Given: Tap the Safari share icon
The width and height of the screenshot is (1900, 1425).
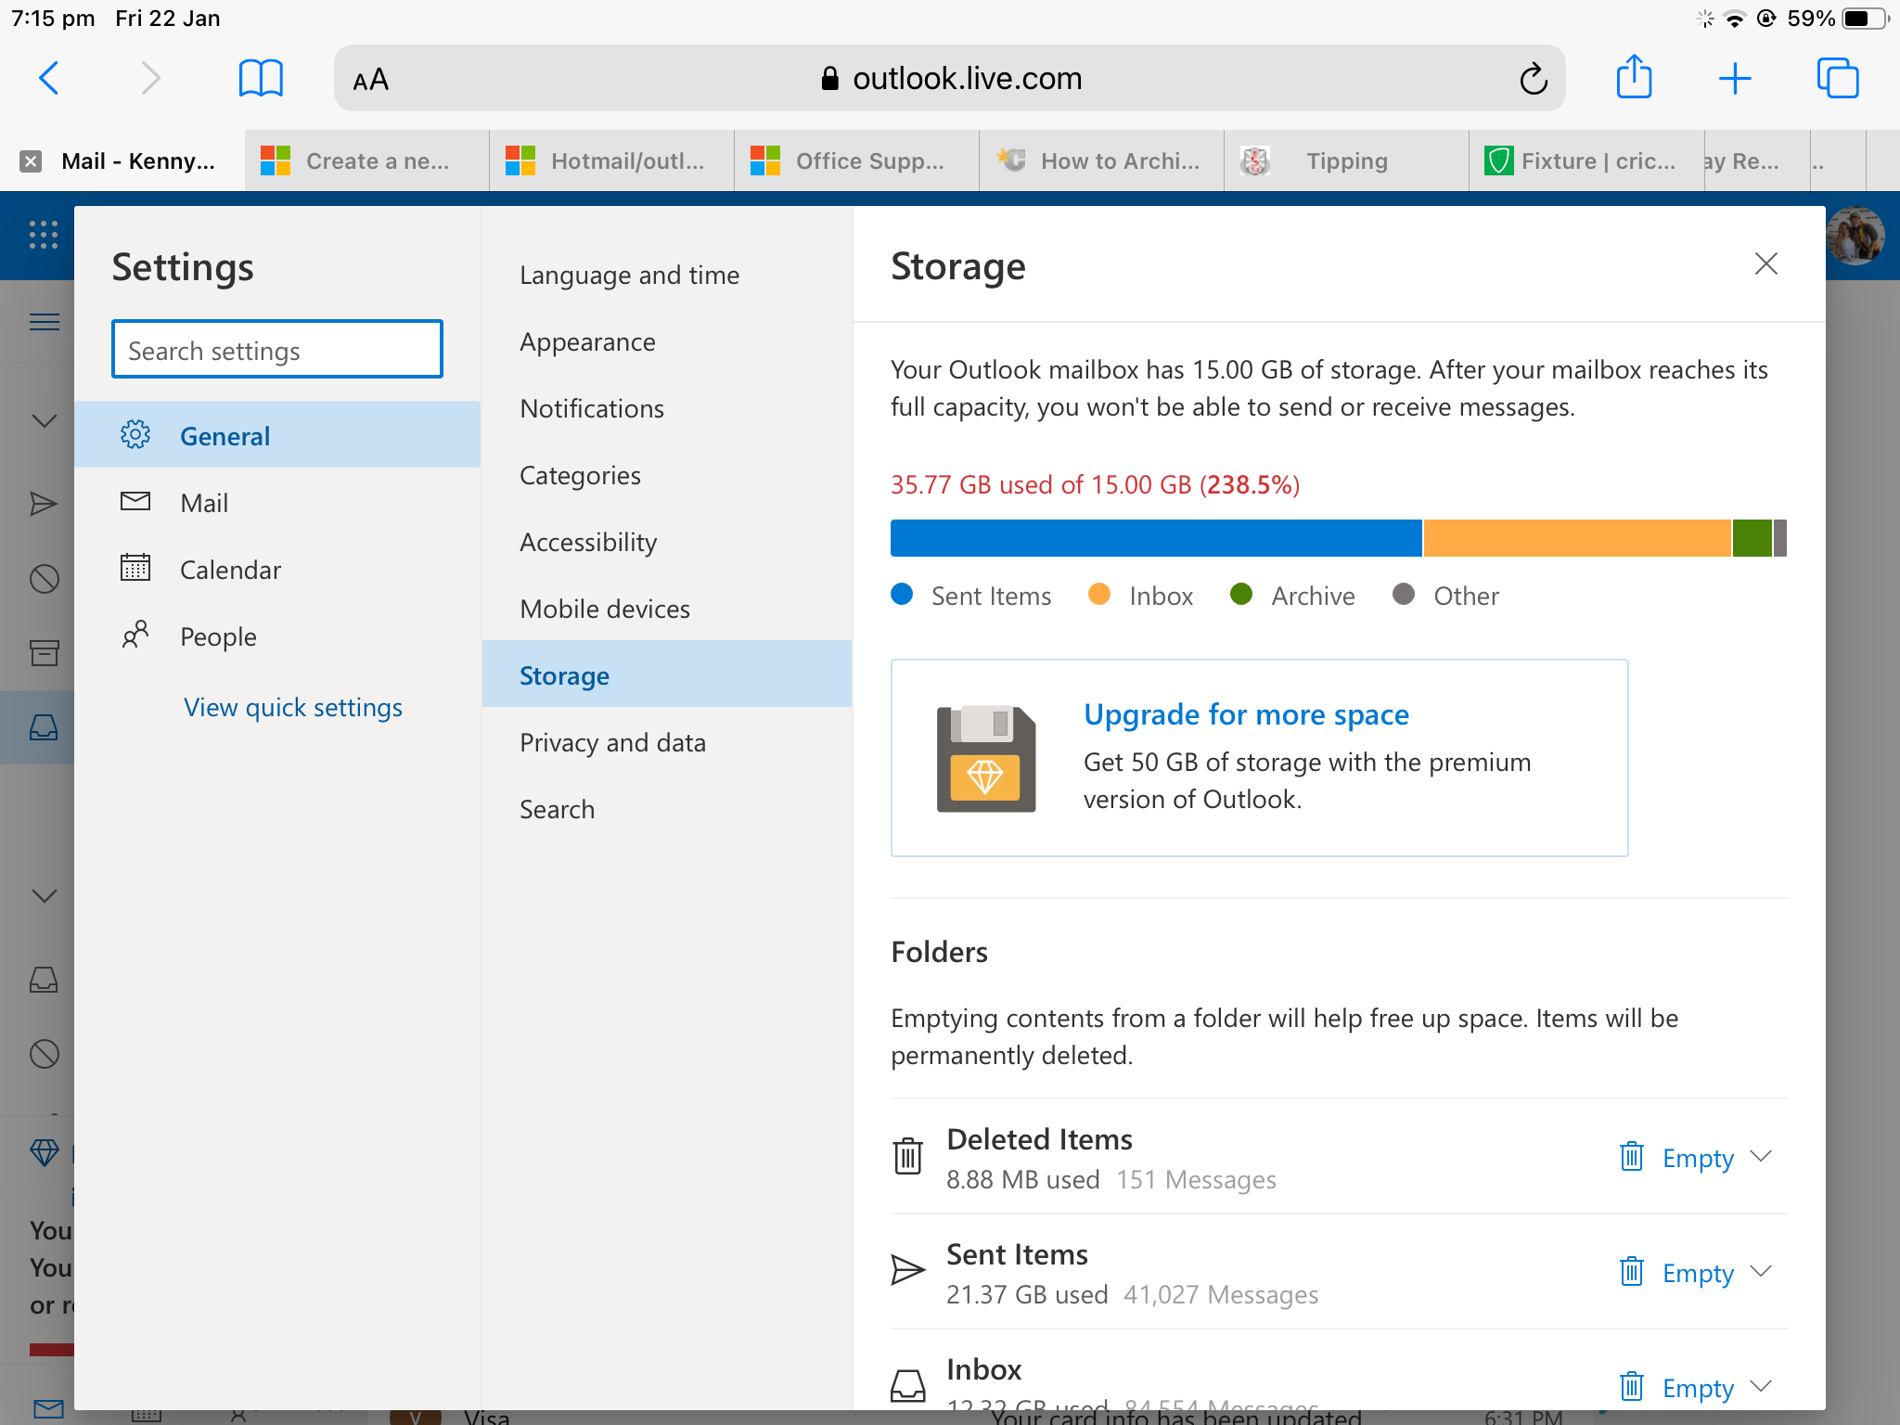Looking at the screenshot, I should (x=1635, y=78).
